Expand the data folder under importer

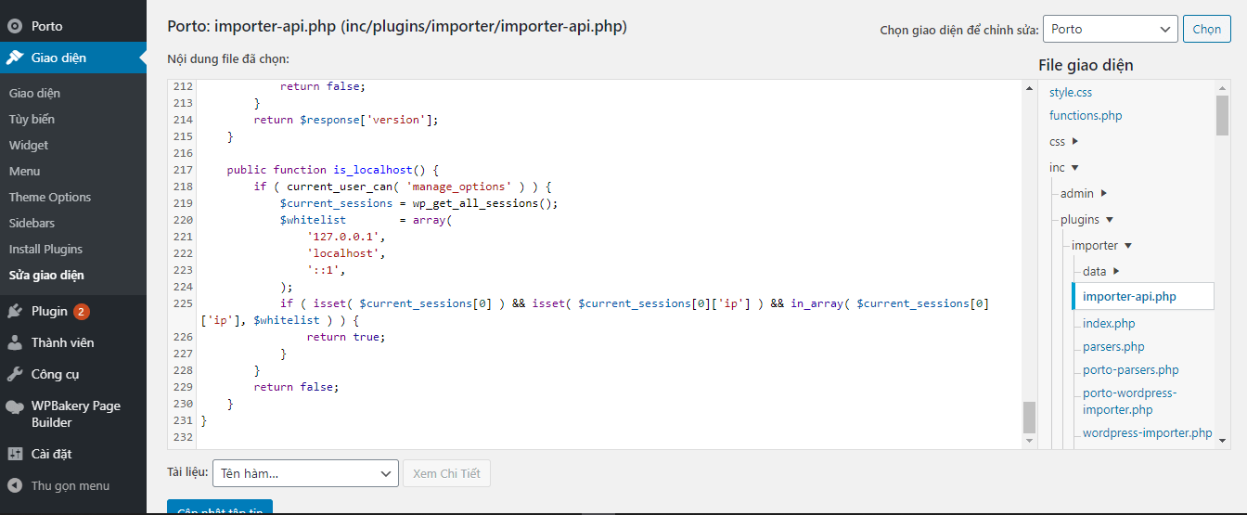pos(1116,271)
